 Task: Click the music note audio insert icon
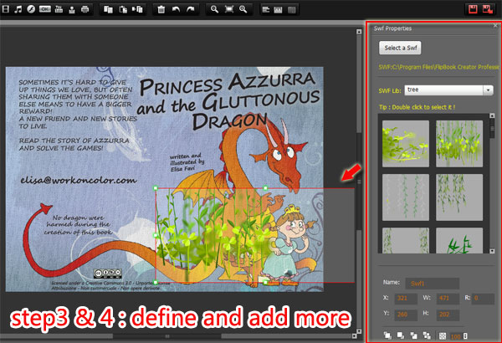click(x=18, y=9)
